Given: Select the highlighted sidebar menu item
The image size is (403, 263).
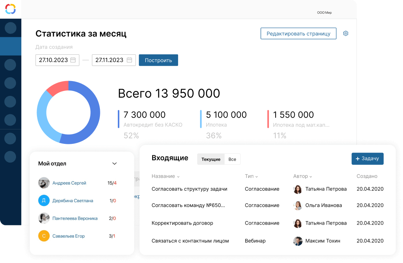Looking at the screenshot, I should coord(10,46).
